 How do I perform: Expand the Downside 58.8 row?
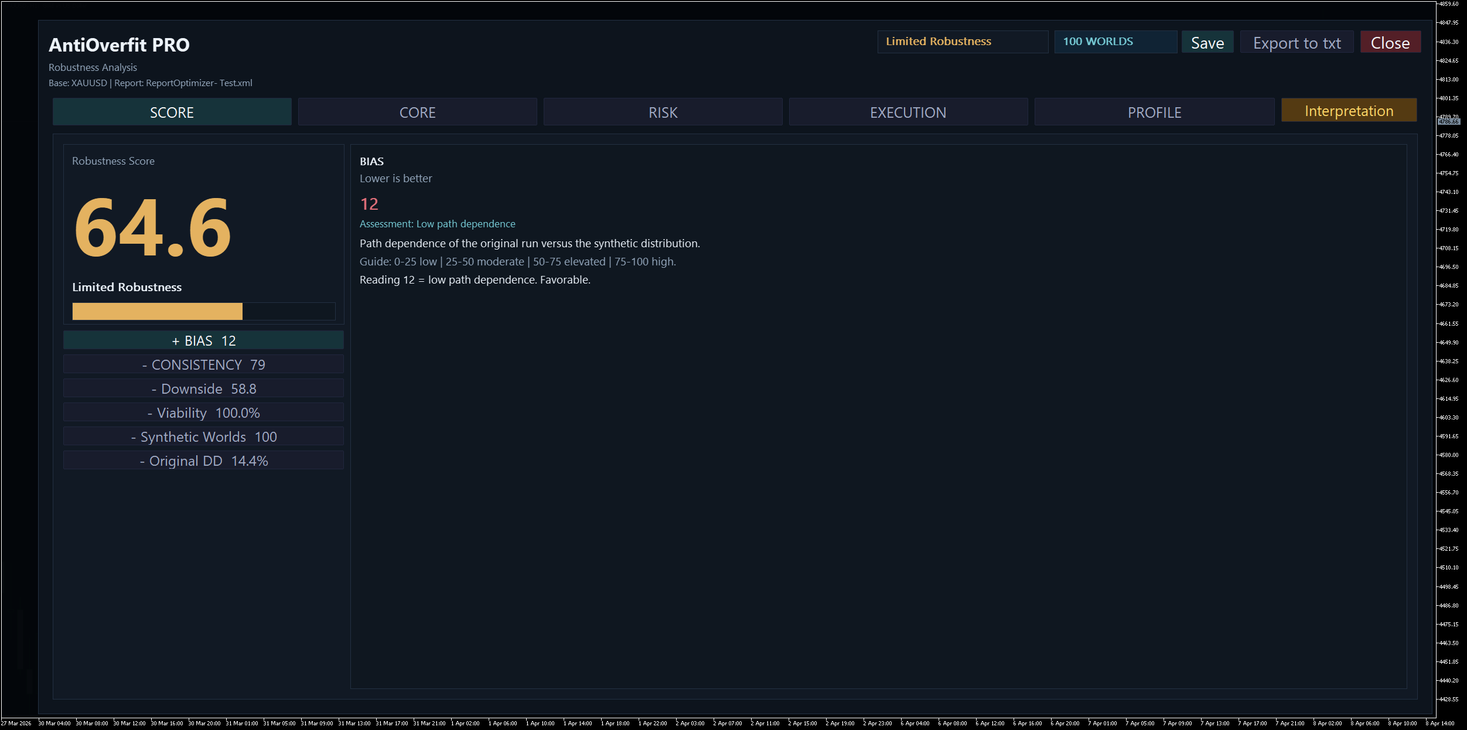point(203,388)
